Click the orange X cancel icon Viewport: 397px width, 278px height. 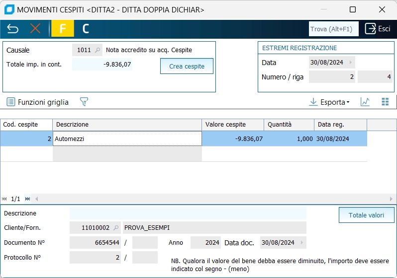(35, 29)
